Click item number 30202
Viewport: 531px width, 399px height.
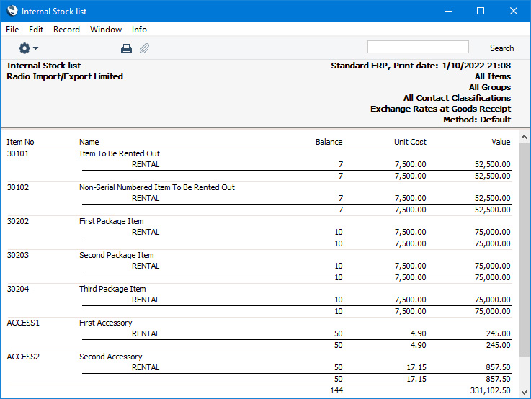pyautogui.click(x=18, y=221)
